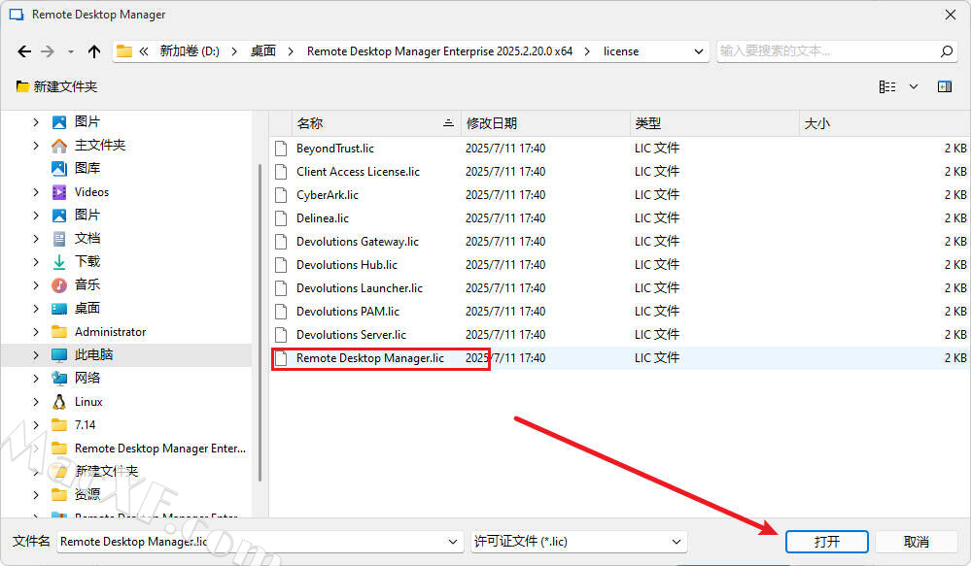Select Delinea.lic file
The image size is (971, 566).
[323, 218]
